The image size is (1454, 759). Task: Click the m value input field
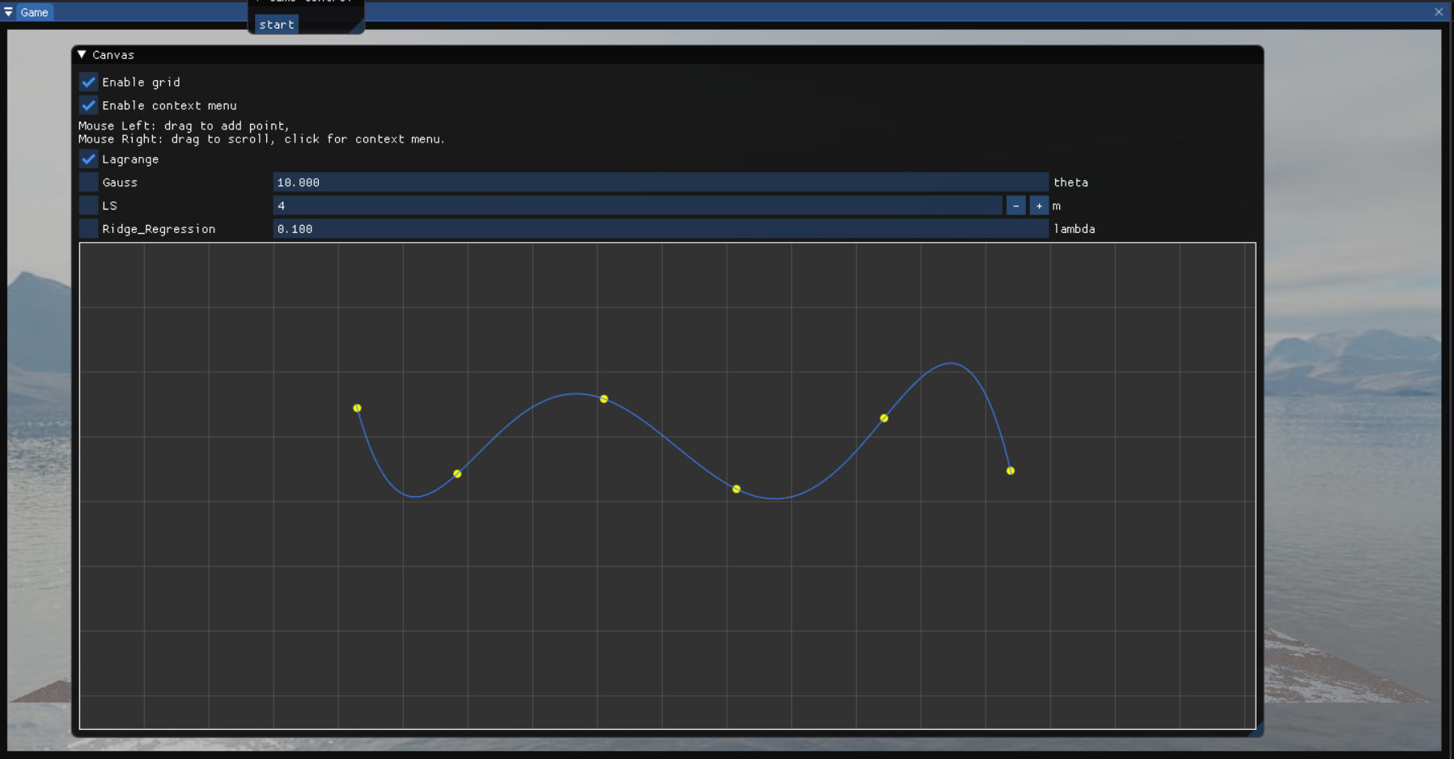coord(638,206)
